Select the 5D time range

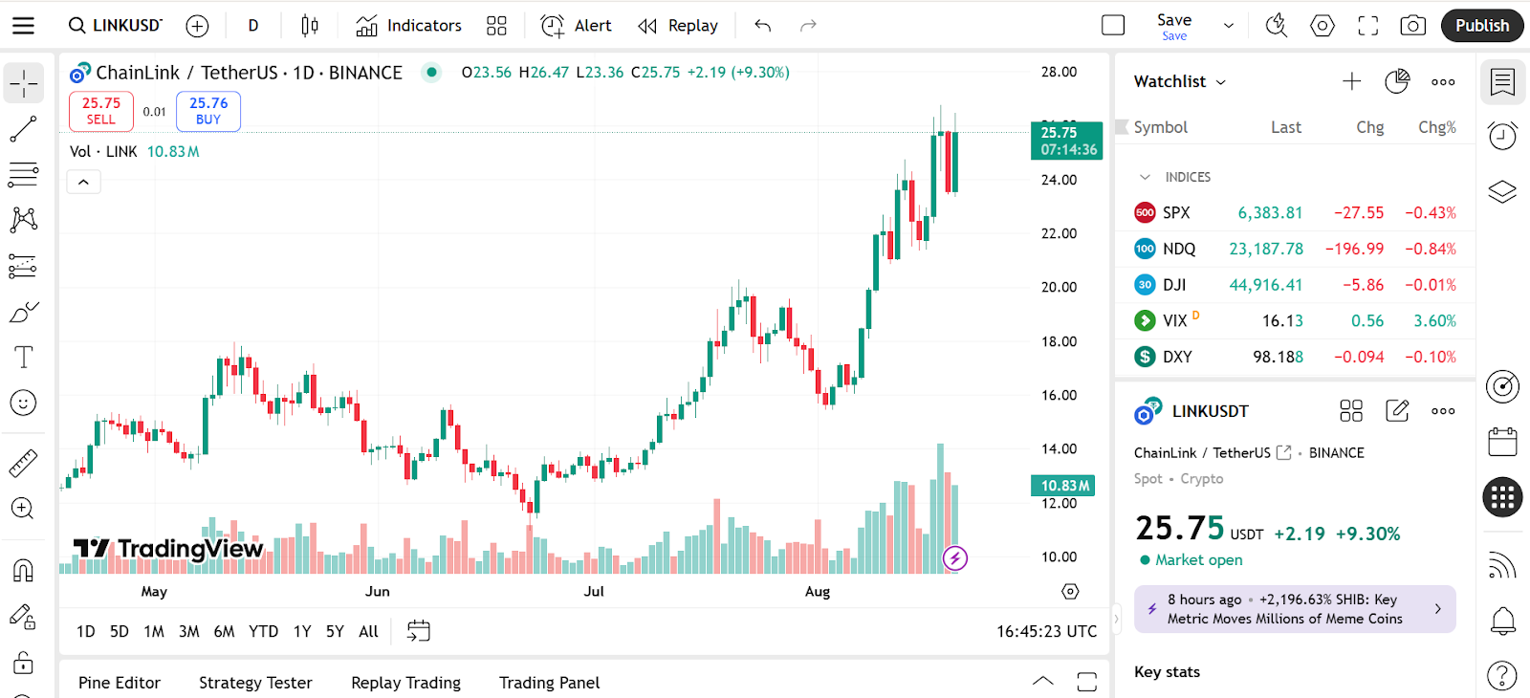[120, 631]
